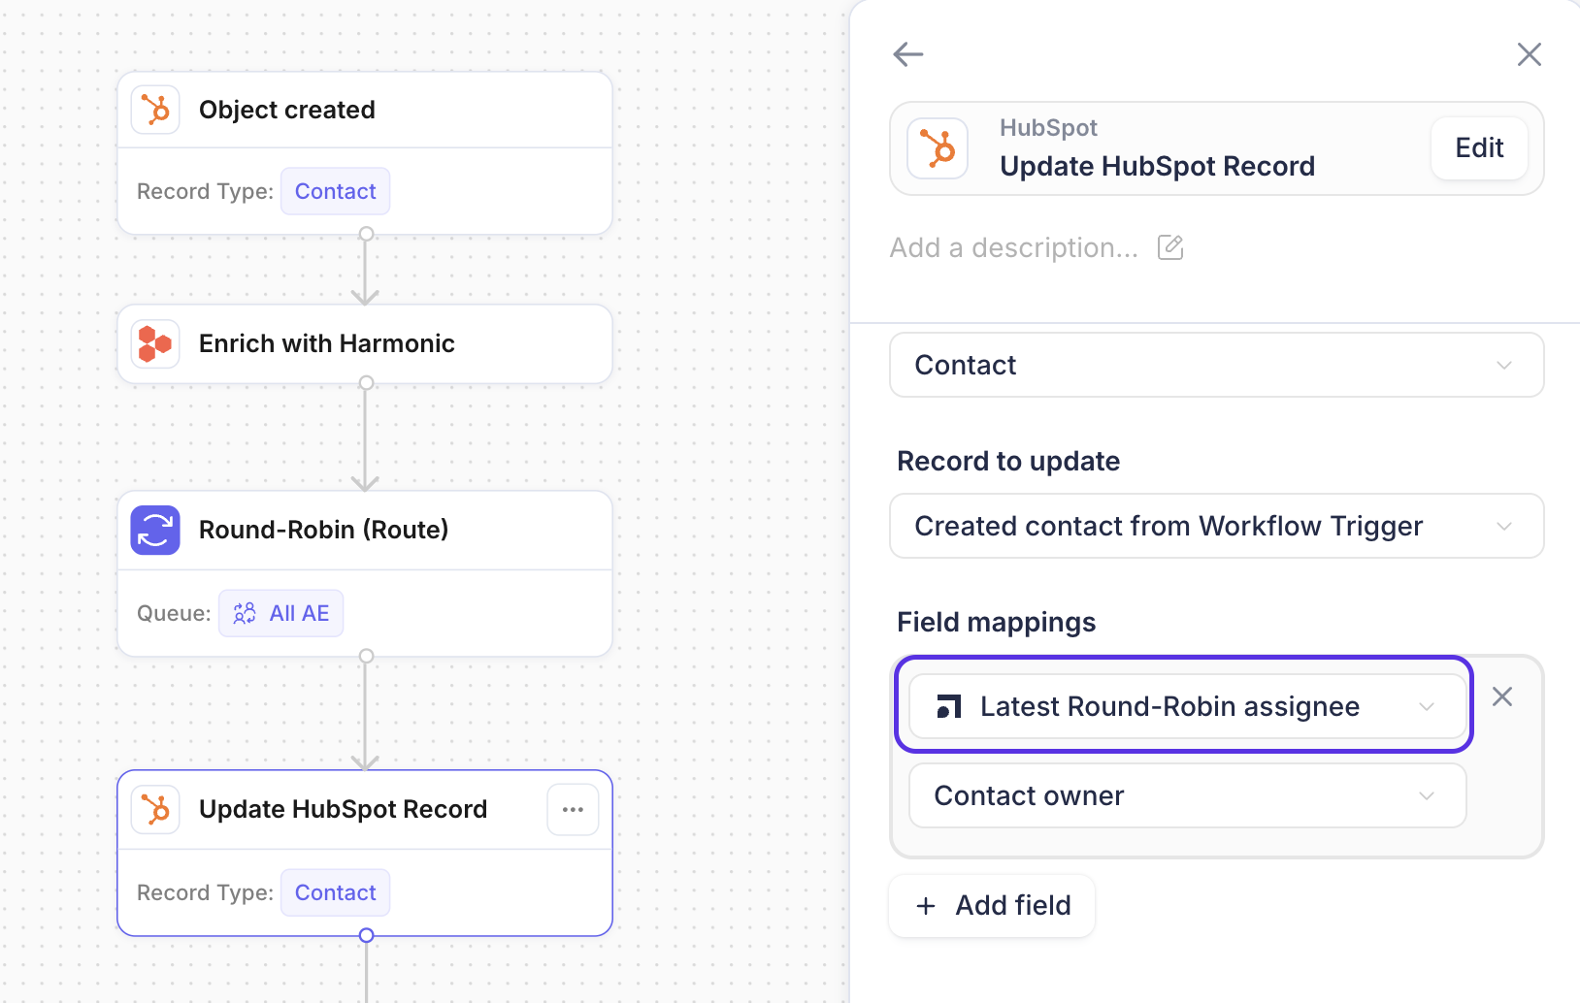The image size is (1580, 1003).
Task: Click connector dot below Round-Robin node
Action: 366,657
